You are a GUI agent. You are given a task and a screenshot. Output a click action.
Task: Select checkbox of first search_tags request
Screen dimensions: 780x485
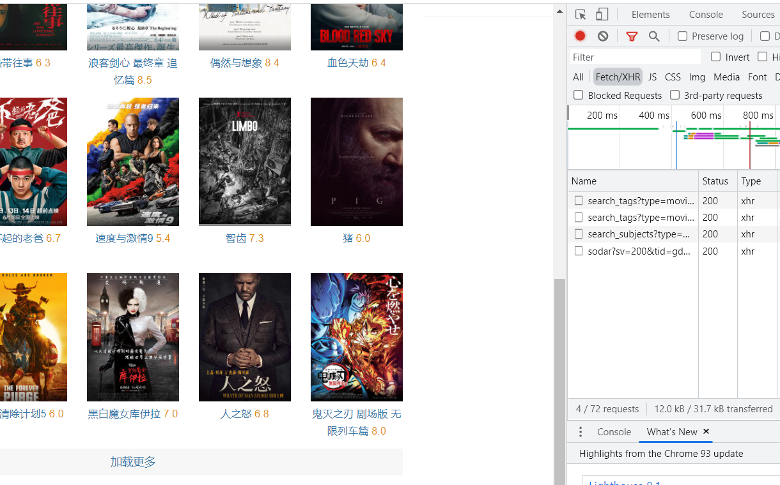pyautogui.click(x=579, y=200)
